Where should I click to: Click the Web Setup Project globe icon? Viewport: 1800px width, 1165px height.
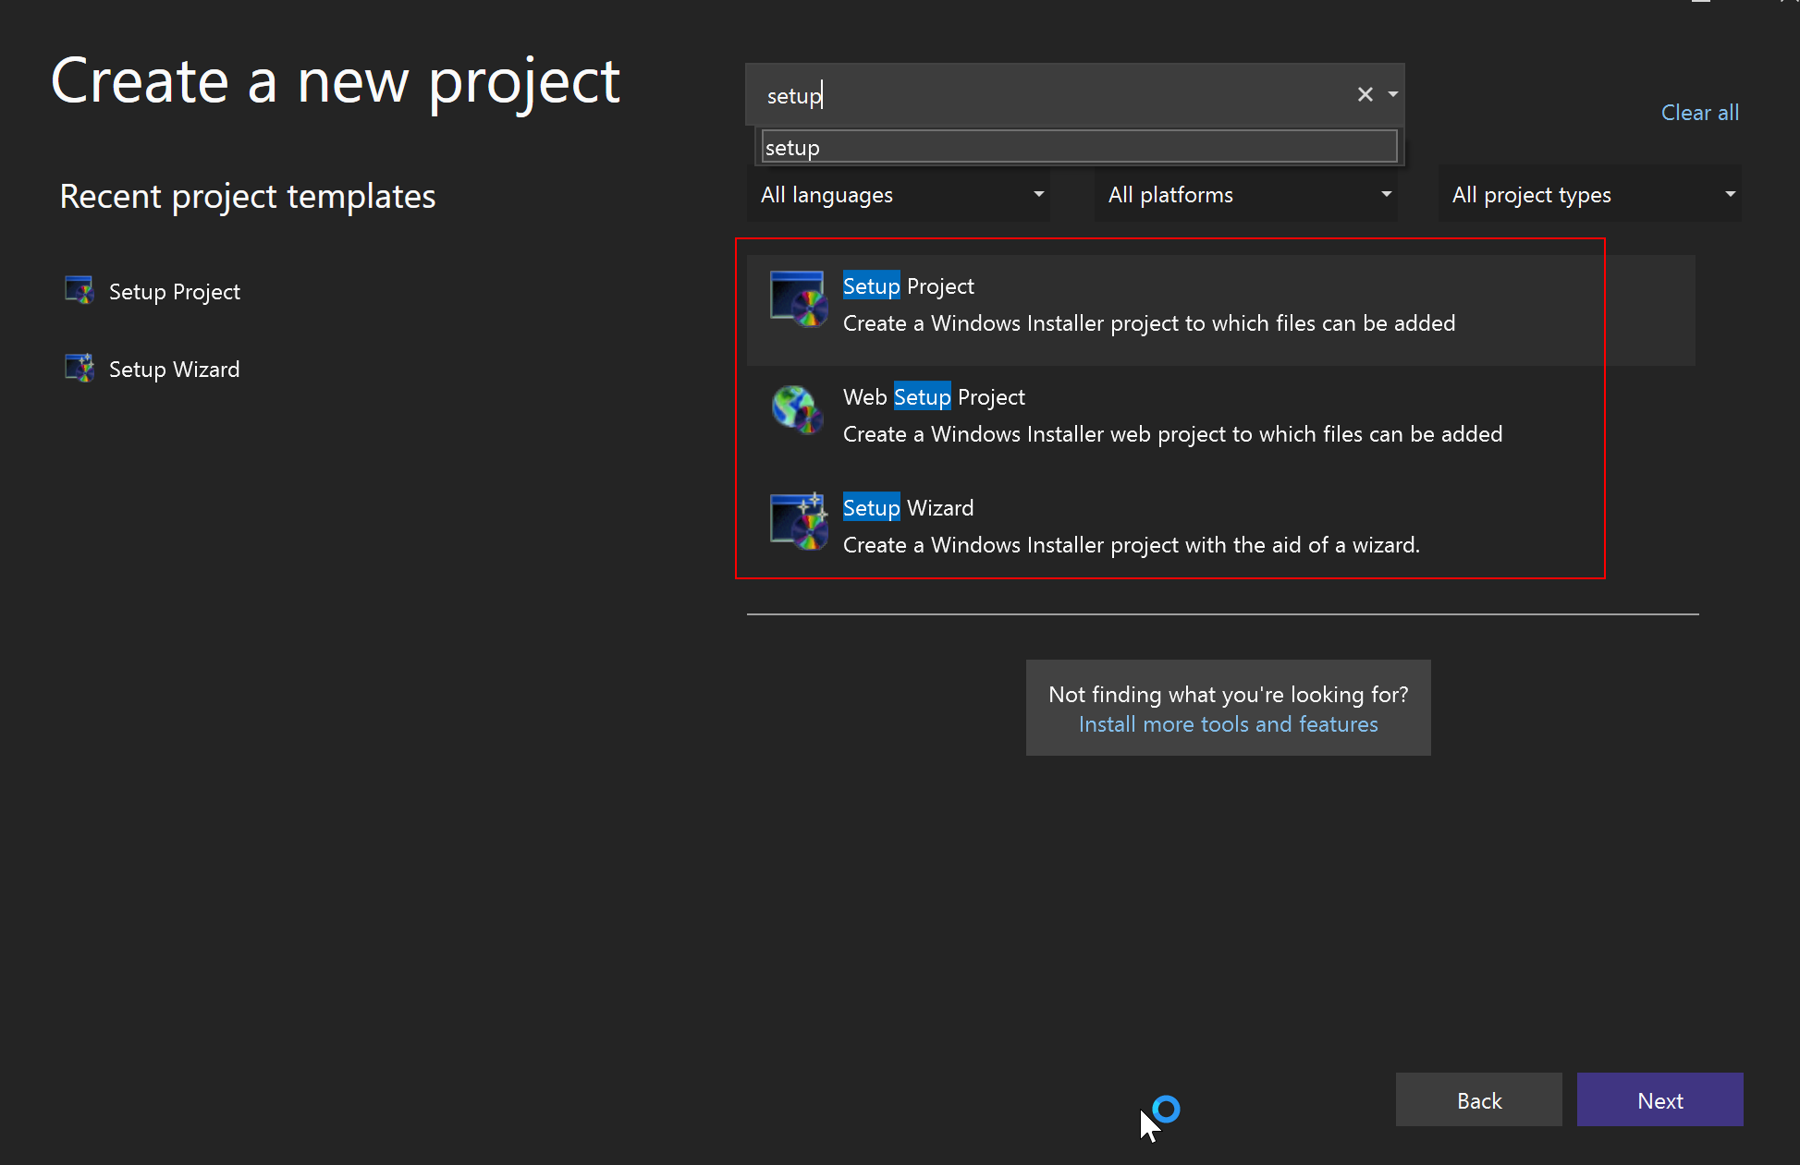[x=796, y=409]
